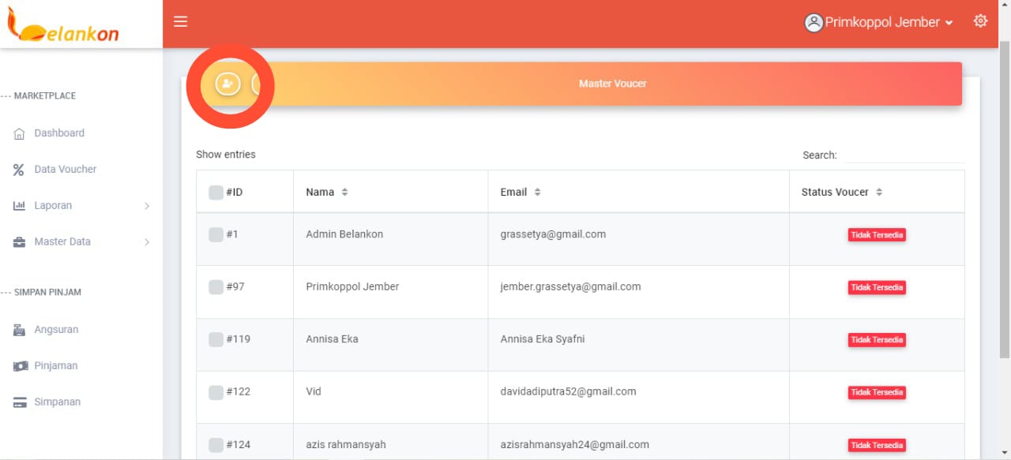
Task: Select the checkbox for Primkoppol Jember row
Action: [216, 287]
